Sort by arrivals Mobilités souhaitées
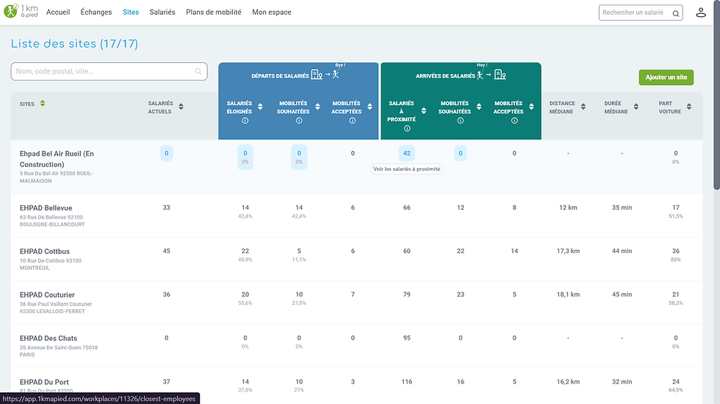 [x=479, y=107]
